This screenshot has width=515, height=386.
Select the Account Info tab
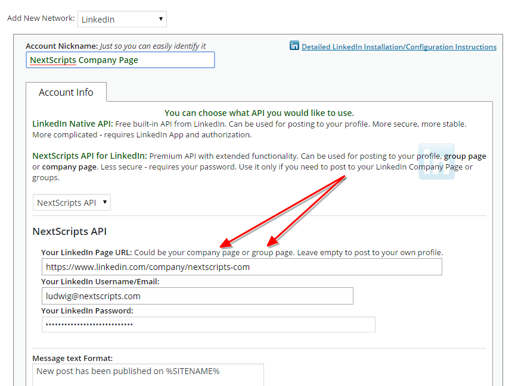point(66,92)
